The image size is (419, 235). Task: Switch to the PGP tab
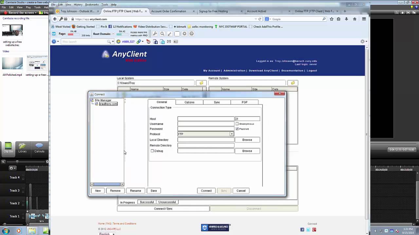(245, 102)
